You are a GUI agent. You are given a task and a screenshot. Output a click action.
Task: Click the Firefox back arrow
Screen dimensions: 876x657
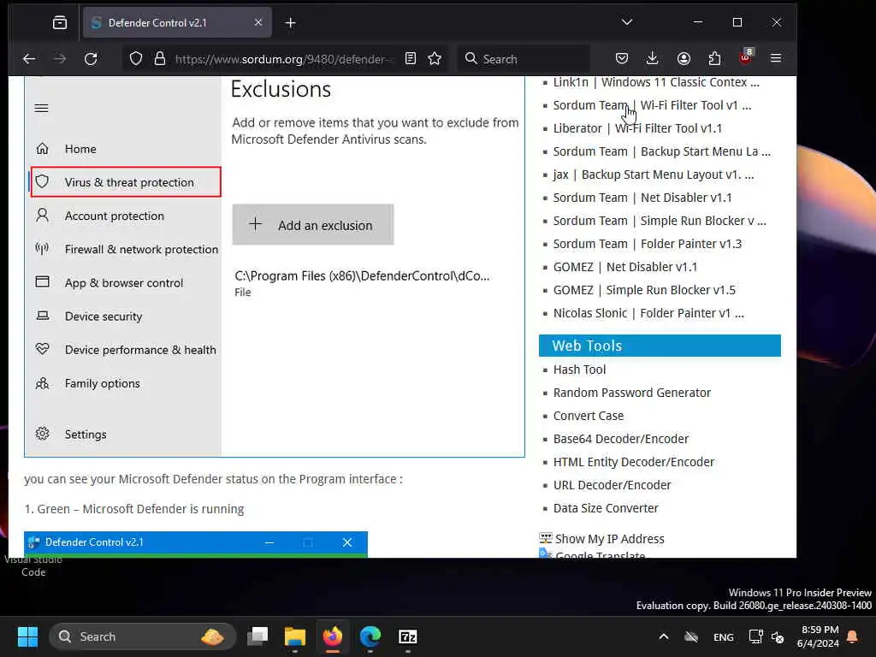tap(29, 59)
